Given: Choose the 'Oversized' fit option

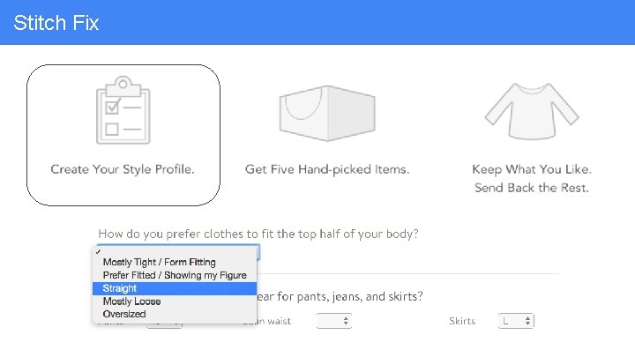Looking at the screenshot, I should (x=124, y=314).
